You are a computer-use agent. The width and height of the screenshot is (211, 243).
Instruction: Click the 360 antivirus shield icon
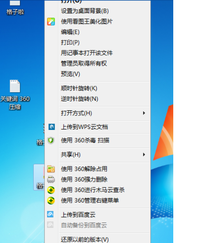coord(51,140)
